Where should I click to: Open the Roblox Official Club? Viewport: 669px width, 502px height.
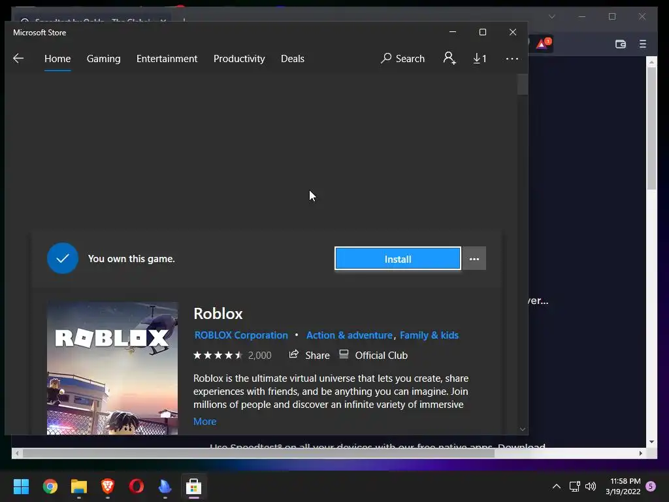pos(373,355)
